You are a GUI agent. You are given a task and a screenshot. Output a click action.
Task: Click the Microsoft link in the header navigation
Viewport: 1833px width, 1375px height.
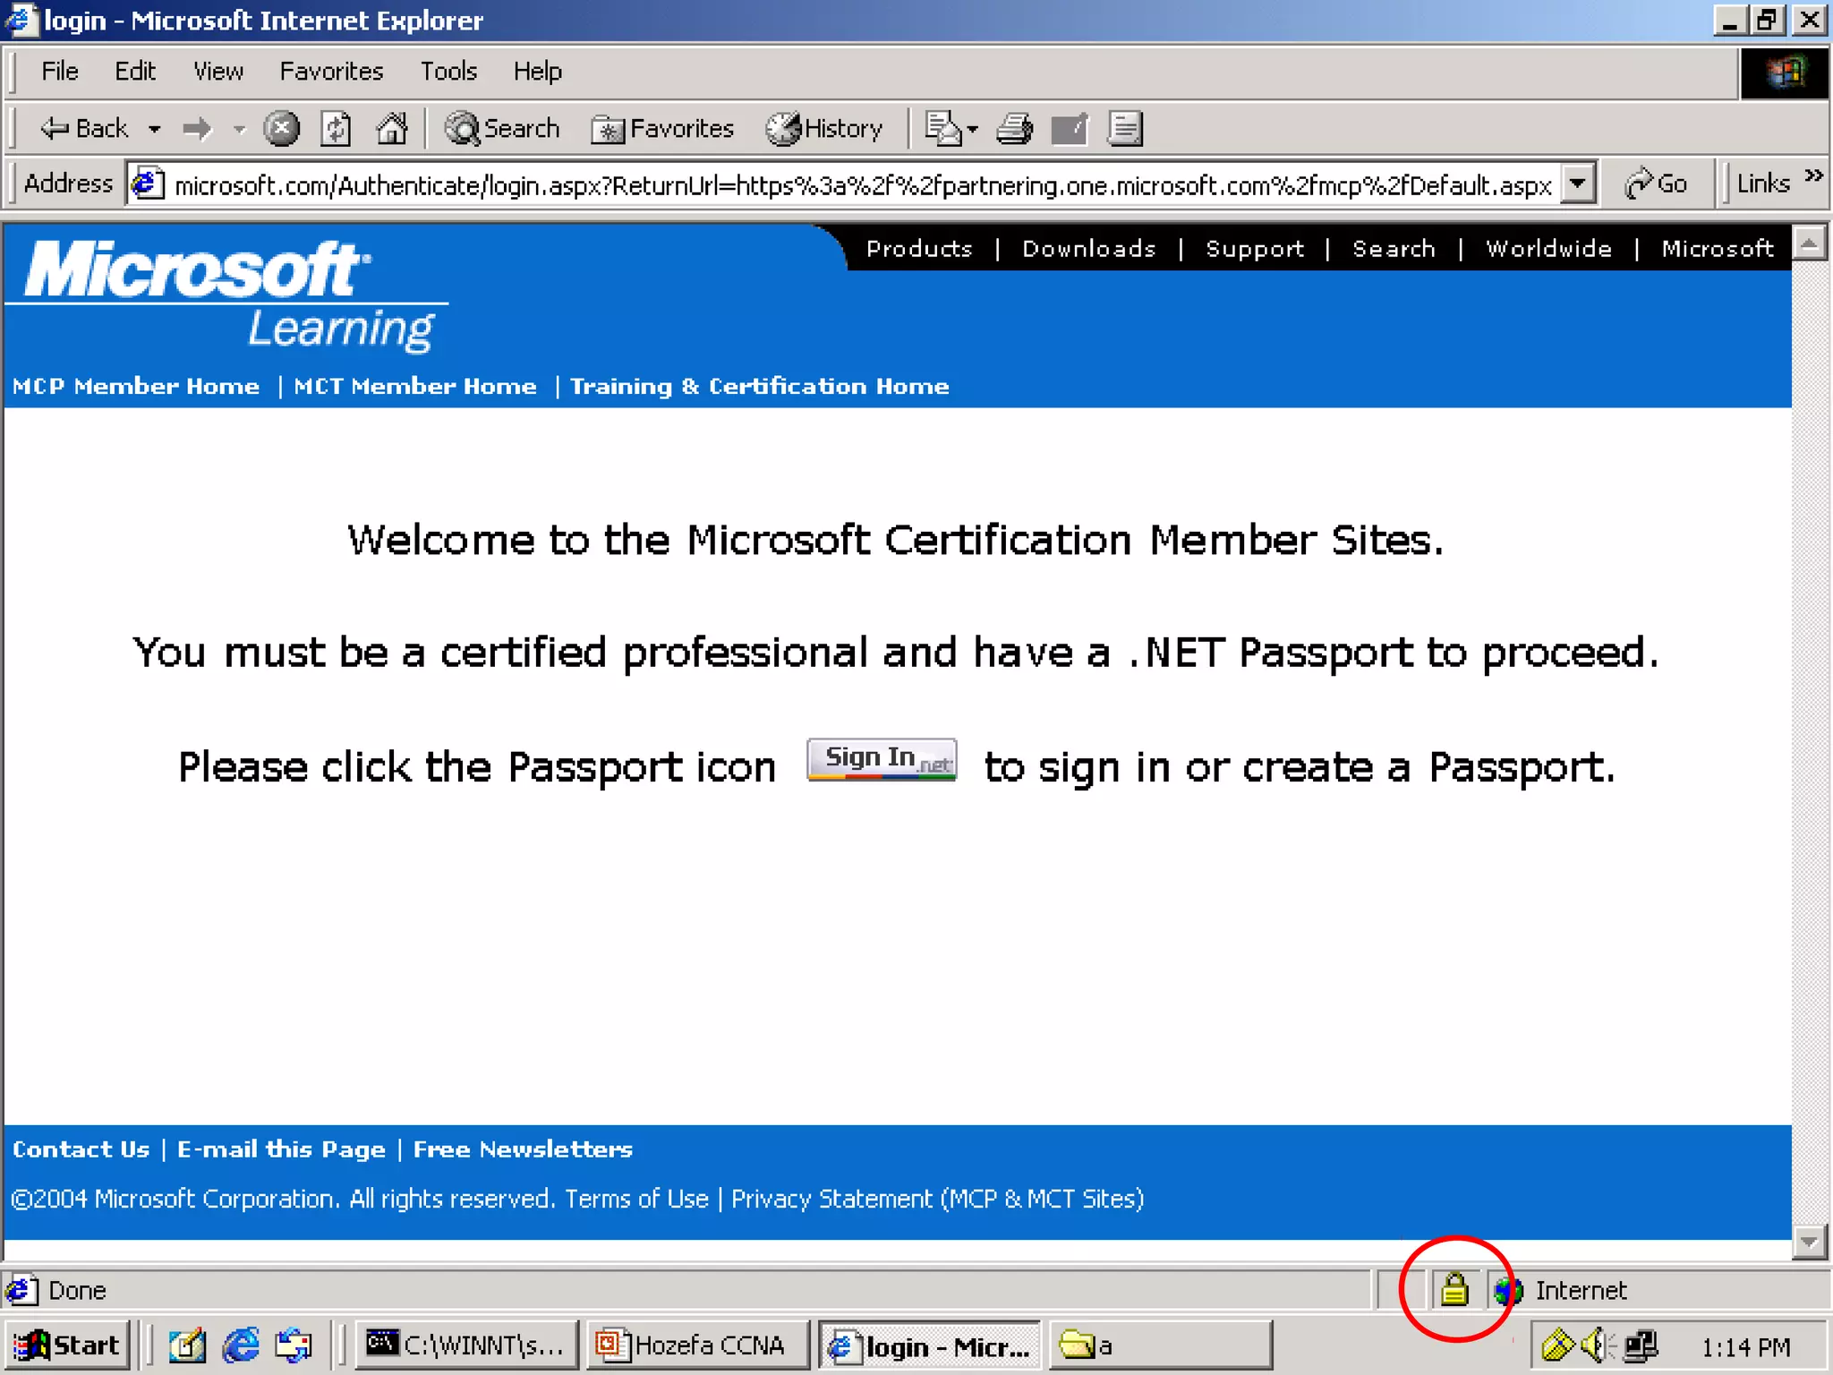coord(1718,249)
